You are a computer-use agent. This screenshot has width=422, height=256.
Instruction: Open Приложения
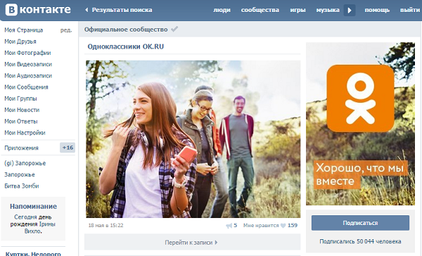pyautogui.click(x=22, y=148)
